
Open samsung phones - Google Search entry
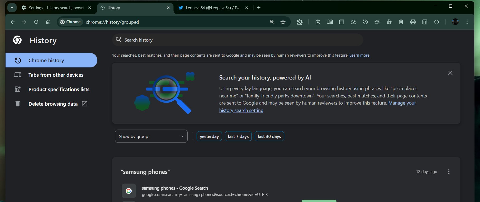[x=175, y=188]
